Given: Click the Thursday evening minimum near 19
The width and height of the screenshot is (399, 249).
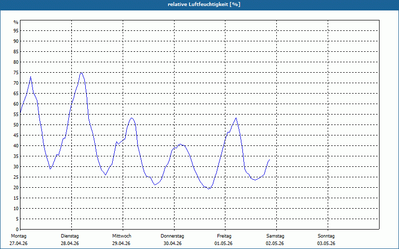Looking at the screenshot, I should (209, 189).
